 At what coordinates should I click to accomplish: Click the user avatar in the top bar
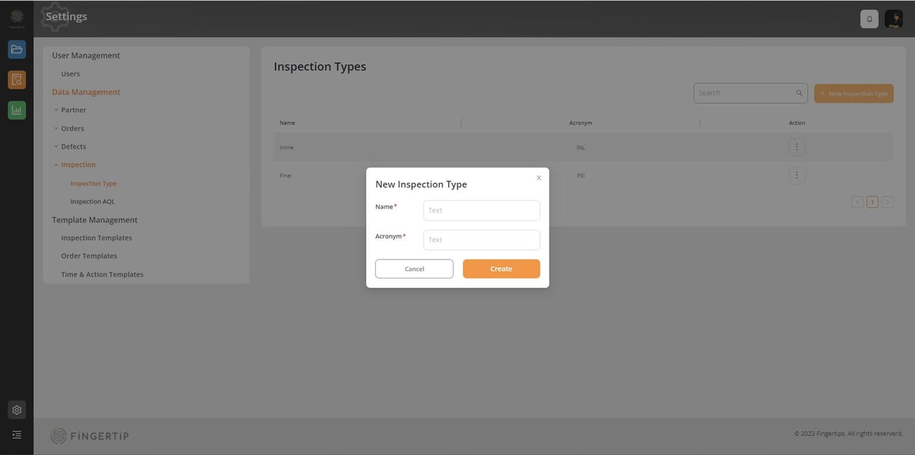coord(894,18)
